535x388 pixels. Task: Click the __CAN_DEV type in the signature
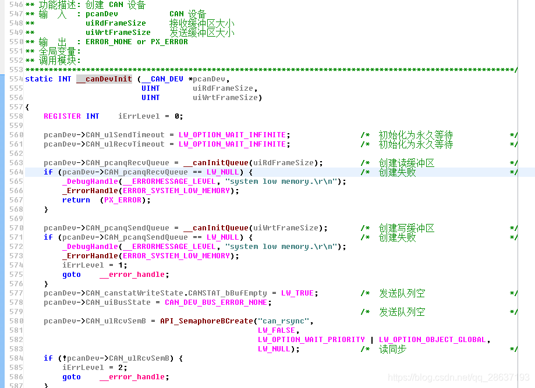pyautogui.click(x=162, y=79)
